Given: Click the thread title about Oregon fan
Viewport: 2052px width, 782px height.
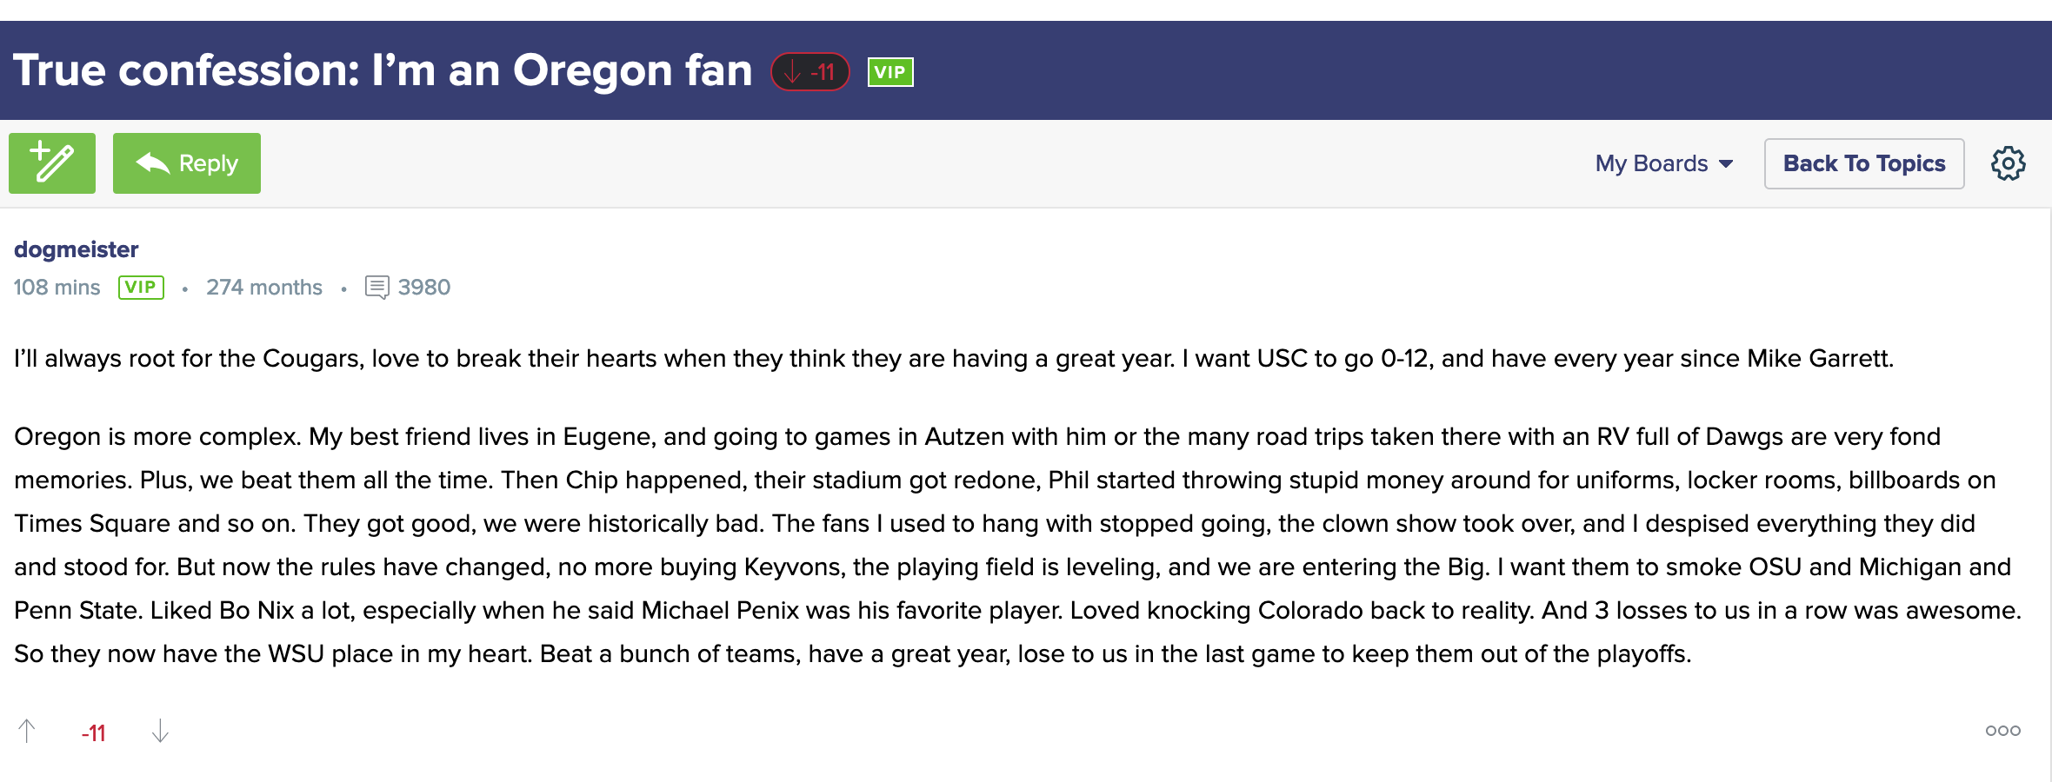Looking at the screenshot, I should point(383,70).
